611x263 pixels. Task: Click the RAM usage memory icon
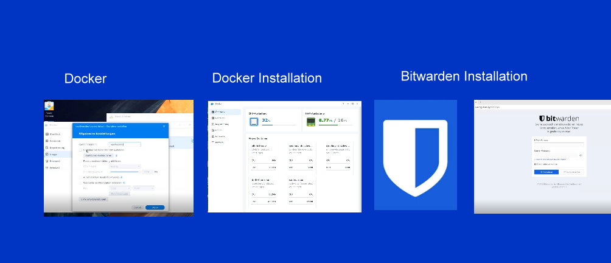pos(310,122)
